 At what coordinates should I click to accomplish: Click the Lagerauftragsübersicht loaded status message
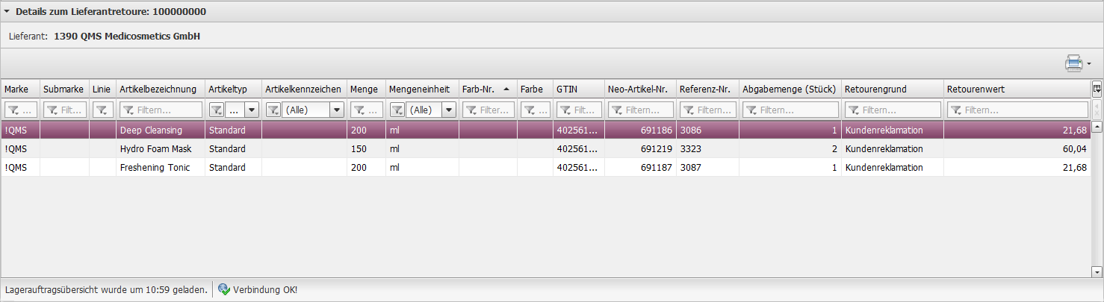106,289
